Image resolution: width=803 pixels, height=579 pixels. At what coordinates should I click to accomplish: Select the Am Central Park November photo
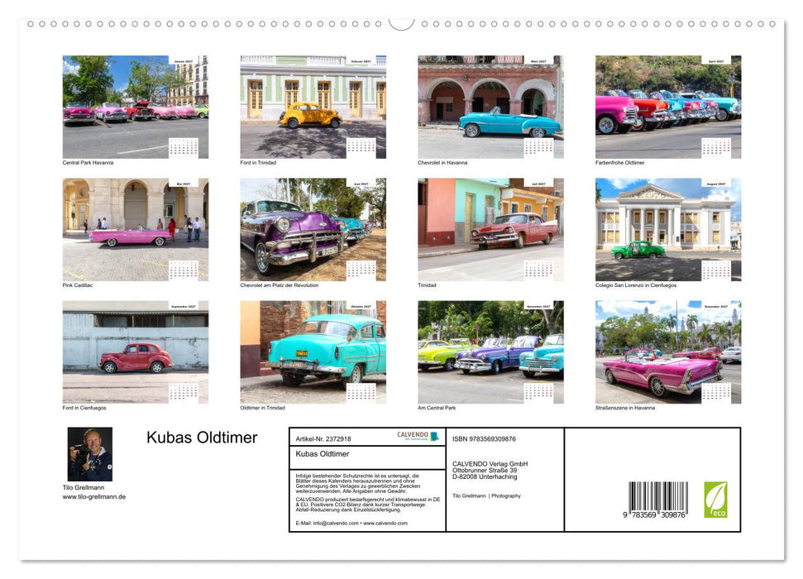[x=490, y=352]
